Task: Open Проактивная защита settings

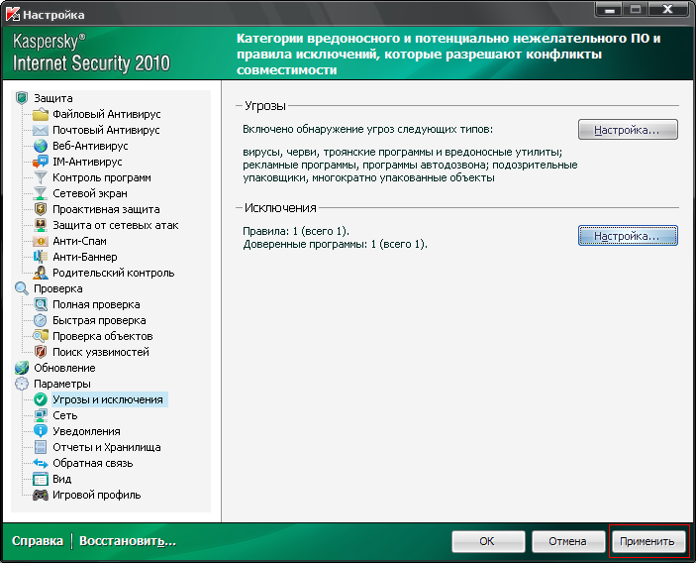Action: pyautogui.click(x=106, y=209)
